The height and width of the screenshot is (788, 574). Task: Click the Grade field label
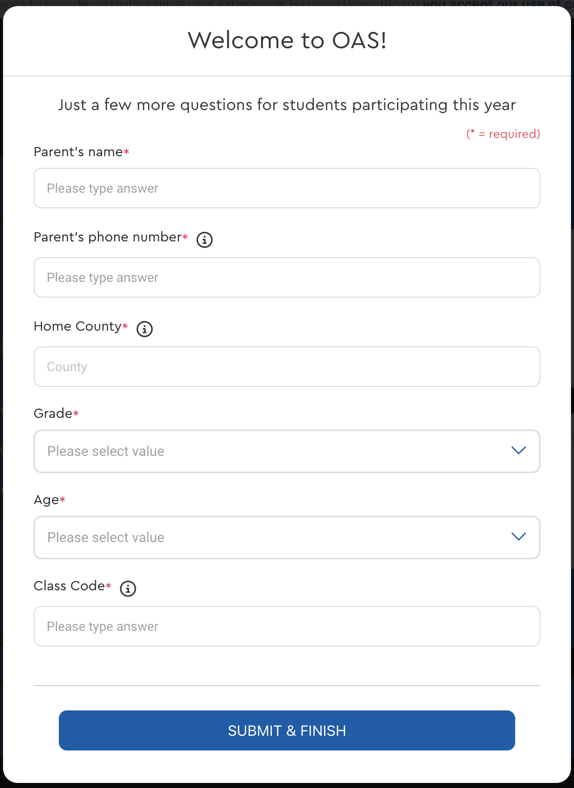click(x=53, y=414)
